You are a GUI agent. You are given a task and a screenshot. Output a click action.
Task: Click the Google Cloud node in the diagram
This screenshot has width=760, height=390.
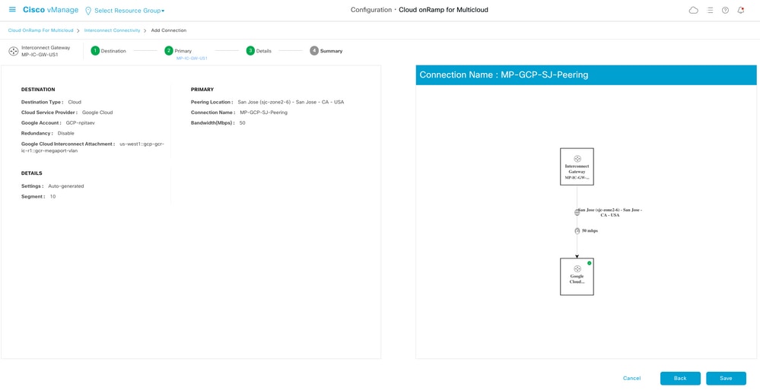pyautogui.click(x=577, y=277)
